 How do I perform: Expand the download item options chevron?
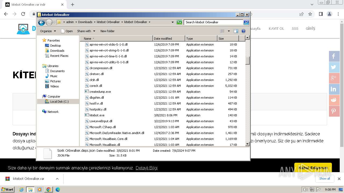click(x=57, y=179)
